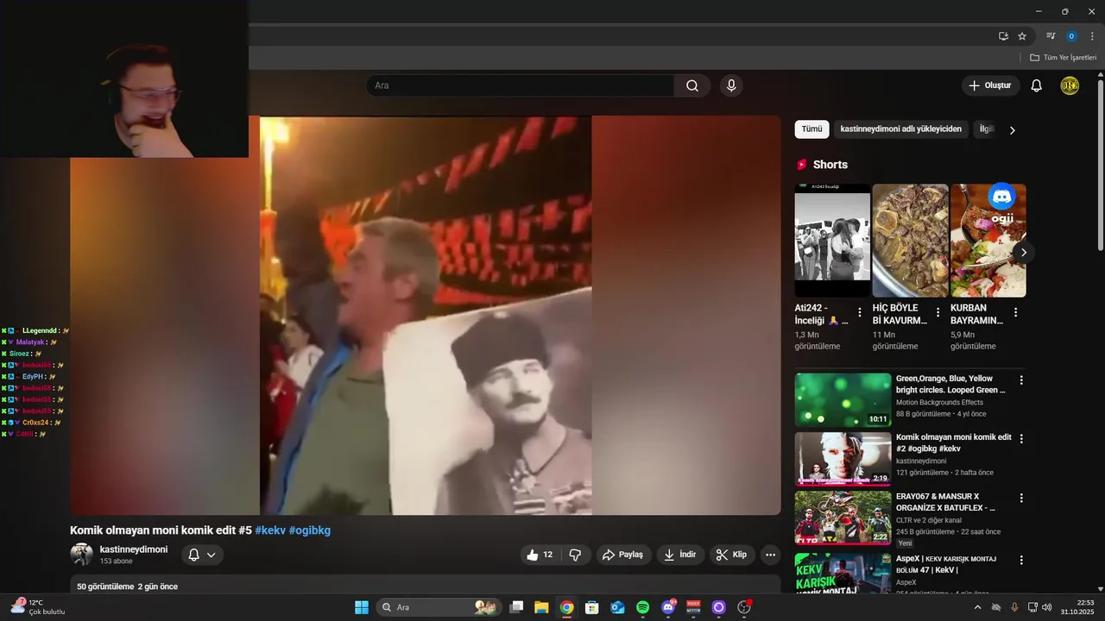The height and width of the screenshot is (621, 1105).
Task: Click the Klip scissors button
Action: 733,555
